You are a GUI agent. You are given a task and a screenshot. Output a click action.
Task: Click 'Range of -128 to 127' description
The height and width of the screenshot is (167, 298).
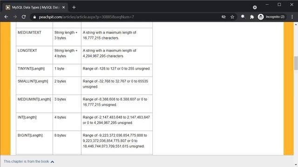pyautogui.click(x=117, y=70)
